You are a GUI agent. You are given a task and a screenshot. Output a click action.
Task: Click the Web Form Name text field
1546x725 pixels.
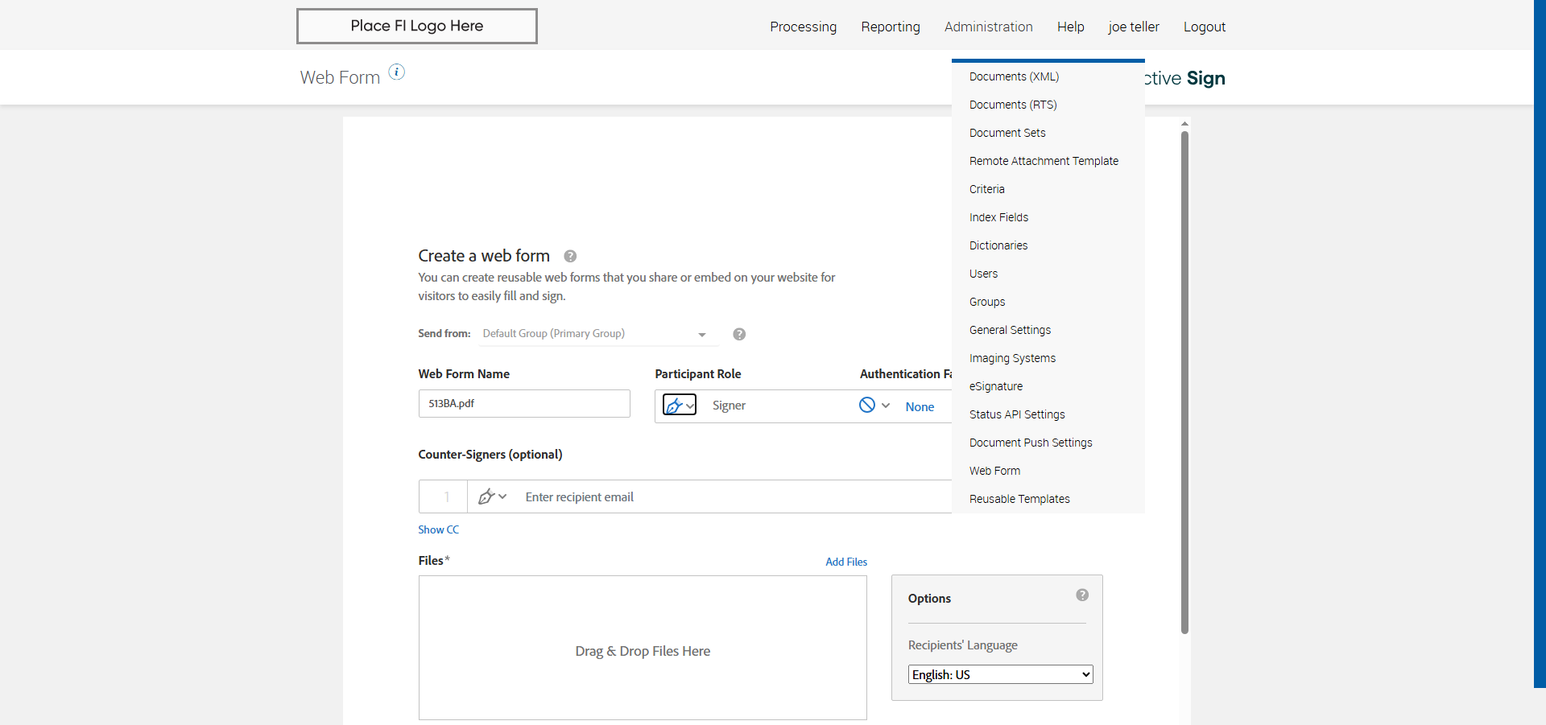click(524, 404)
